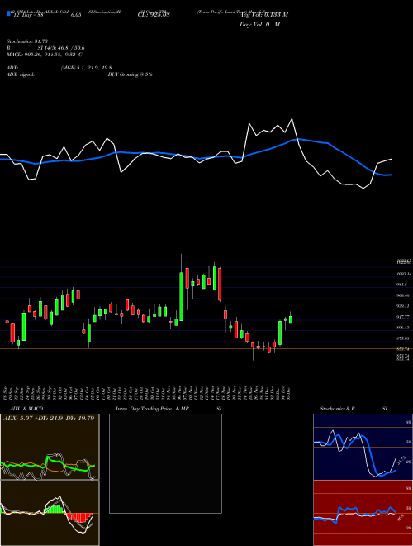Click the tallest green candlestick in the price chart
Image resolution: width=413 pixels, height=546 pixels.
click(x=181, y=297)
